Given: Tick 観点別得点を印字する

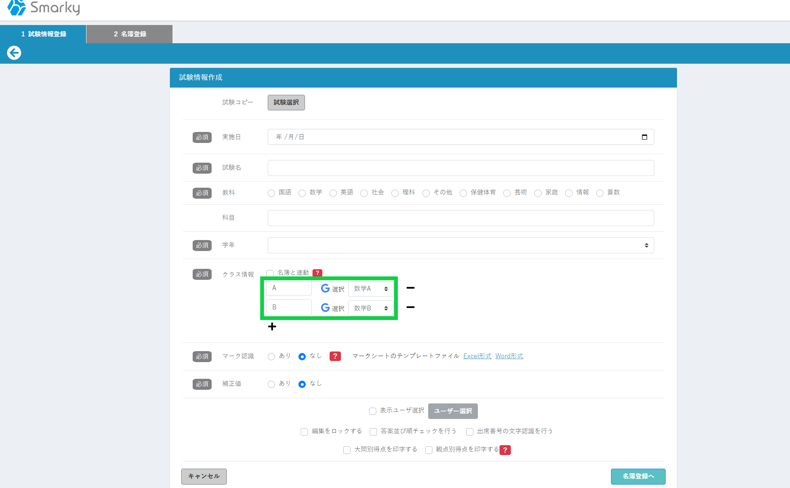Looking at the screenshot, I should (x=429, y=450).
